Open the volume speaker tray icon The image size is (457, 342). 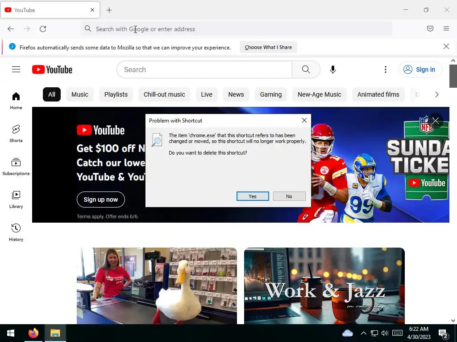[385, 333]
